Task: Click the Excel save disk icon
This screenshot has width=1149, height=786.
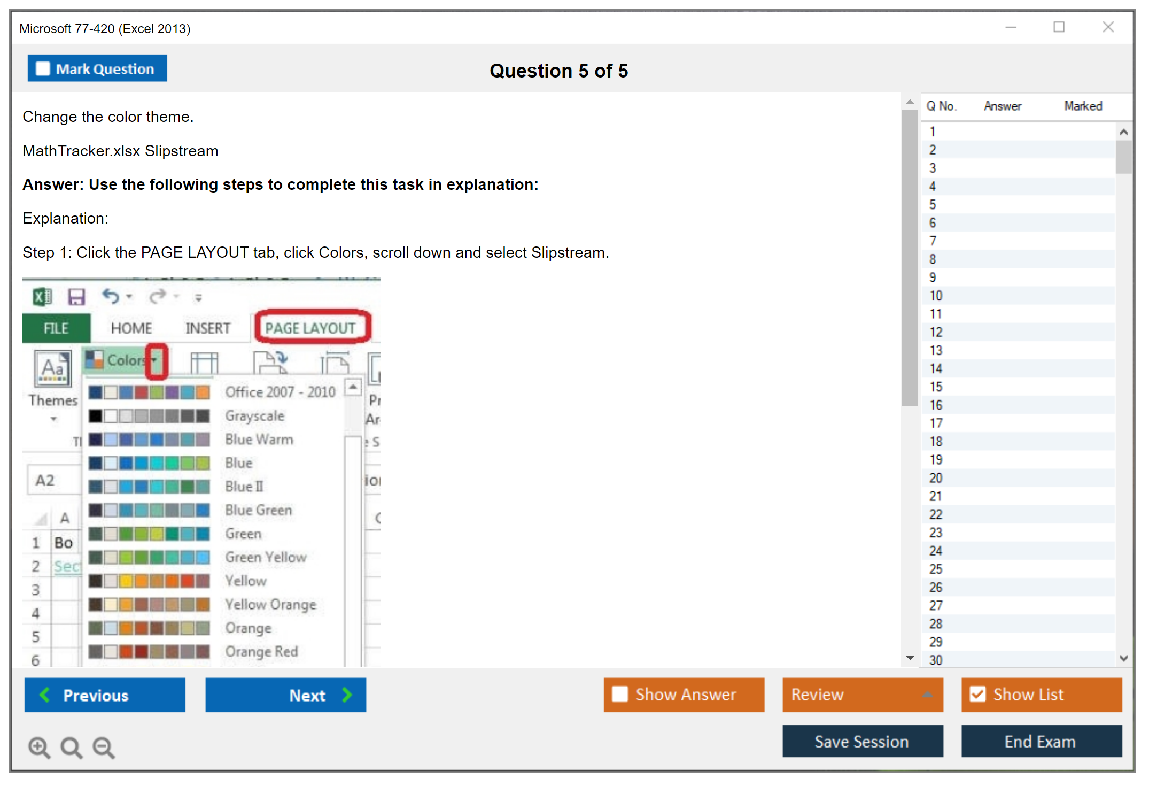Action: 76,296
